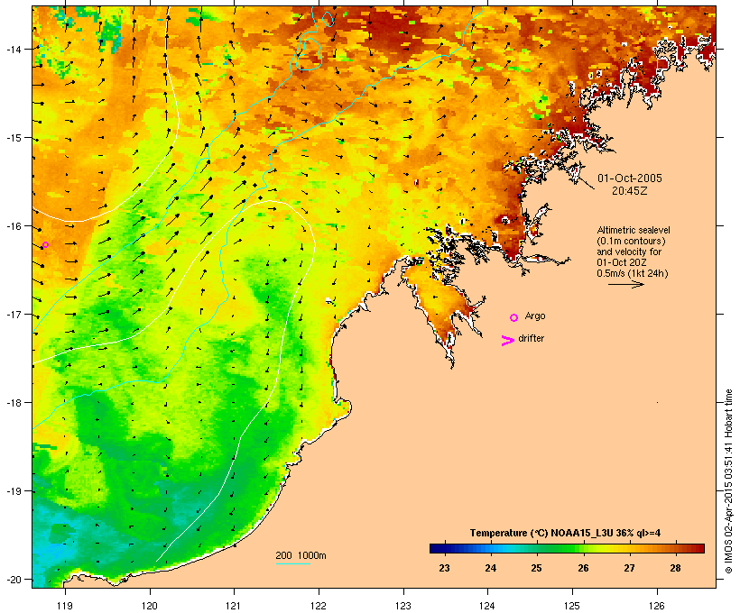Click the 'Altimetric sealevel' text line
Screen dimensions: 740x613
pos(634,230)
